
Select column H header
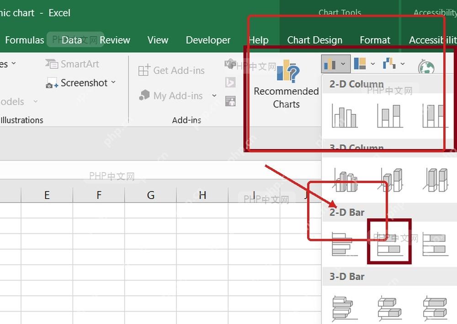tap(202, 195)
